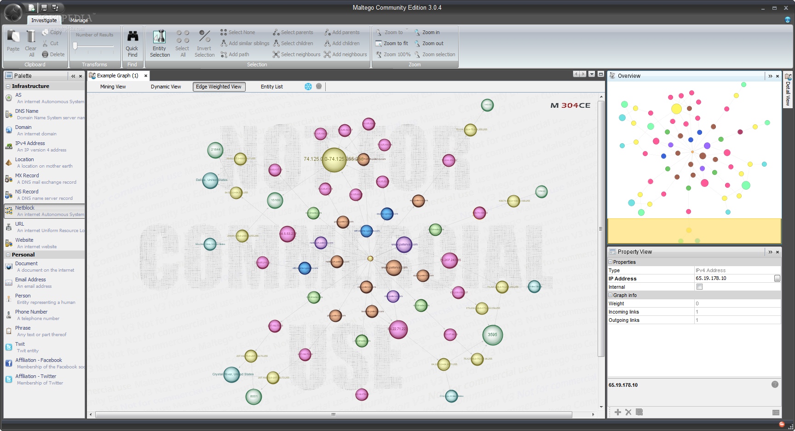Collapse the Infrastructure palette category
The width and height of the screenshot is (795, 431).
[8, 86]
